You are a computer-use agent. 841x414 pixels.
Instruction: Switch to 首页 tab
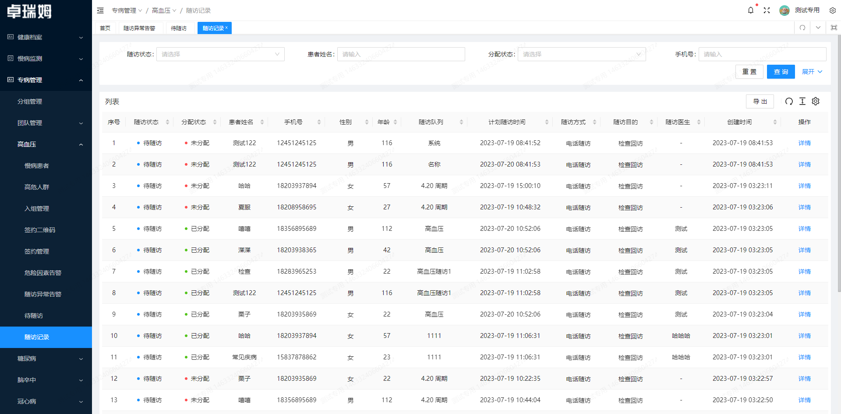coord(105,28)
